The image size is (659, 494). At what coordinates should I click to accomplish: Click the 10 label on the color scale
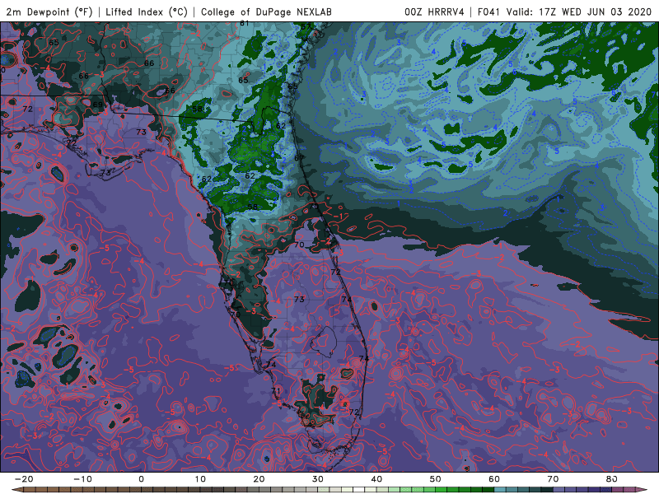point(200,479)
